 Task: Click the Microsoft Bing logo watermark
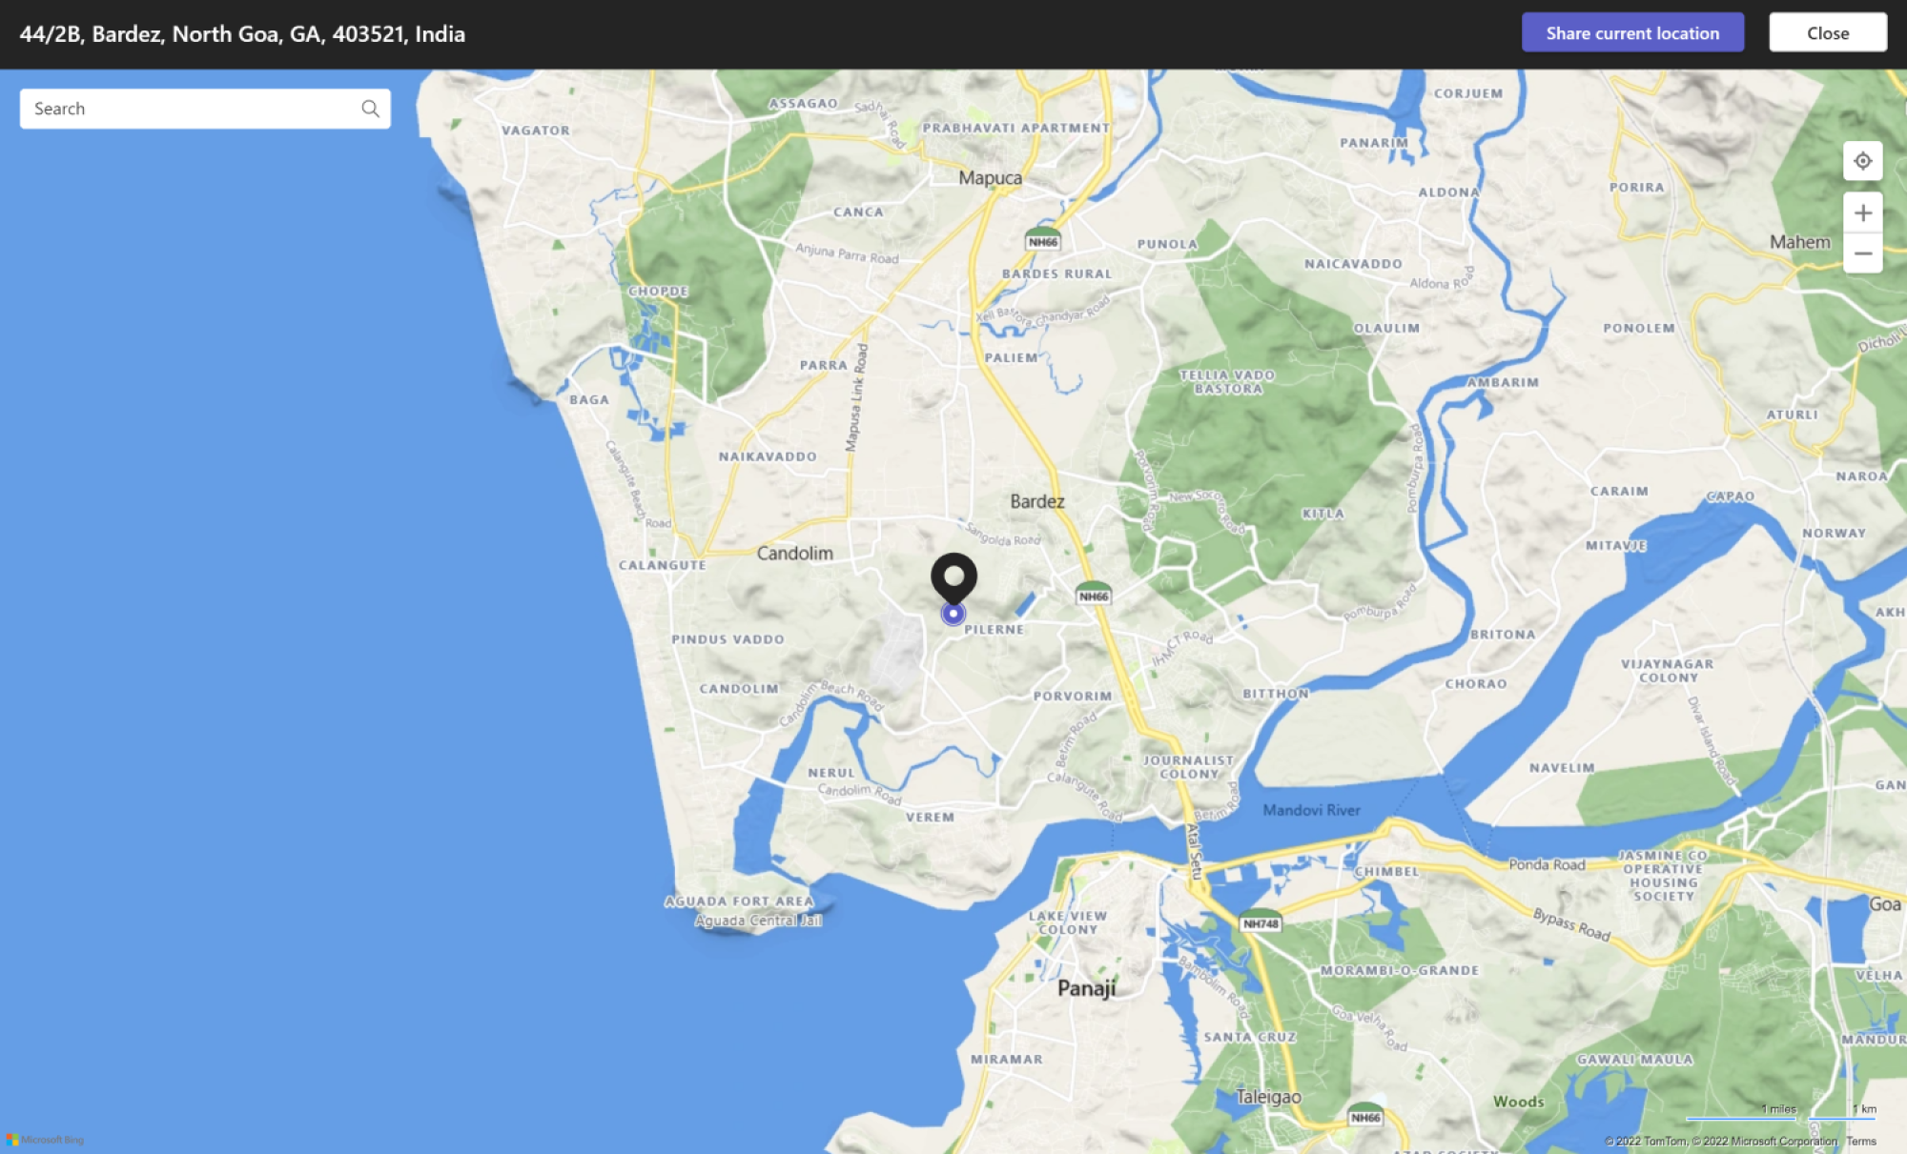click(48, 1139)
